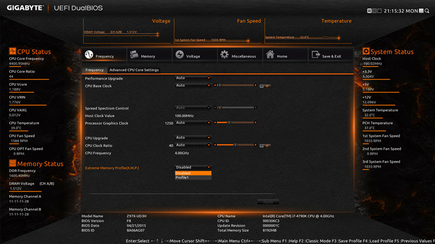Click the BIOS Version F8 value
Viewport: 435px width, 244px height.
coord(129,221)
